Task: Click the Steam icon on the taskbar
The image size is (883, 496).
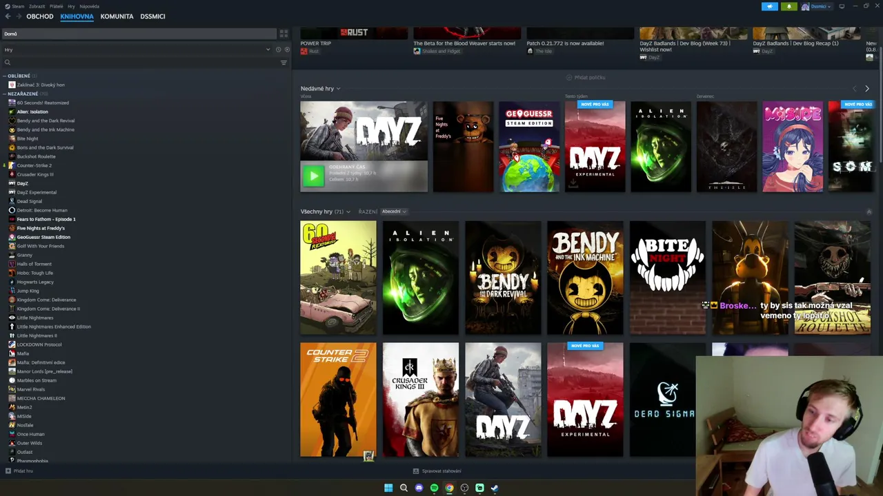Action: (x=495, y=488)
